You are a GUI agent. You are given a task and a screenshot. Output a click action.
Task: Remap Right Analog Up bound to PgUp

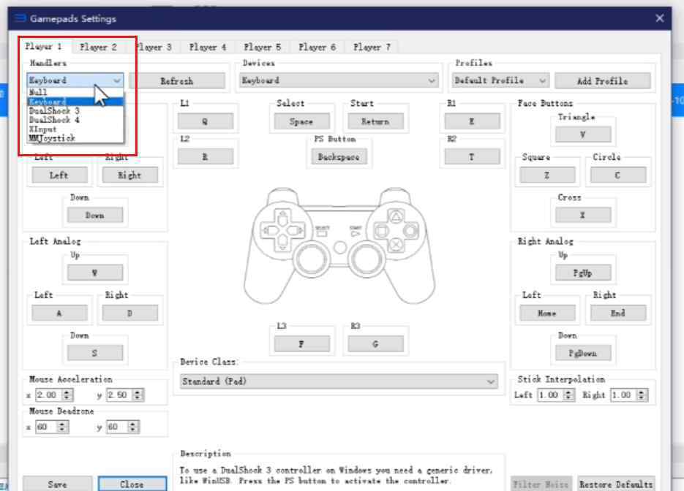click(x=583, y=273)
